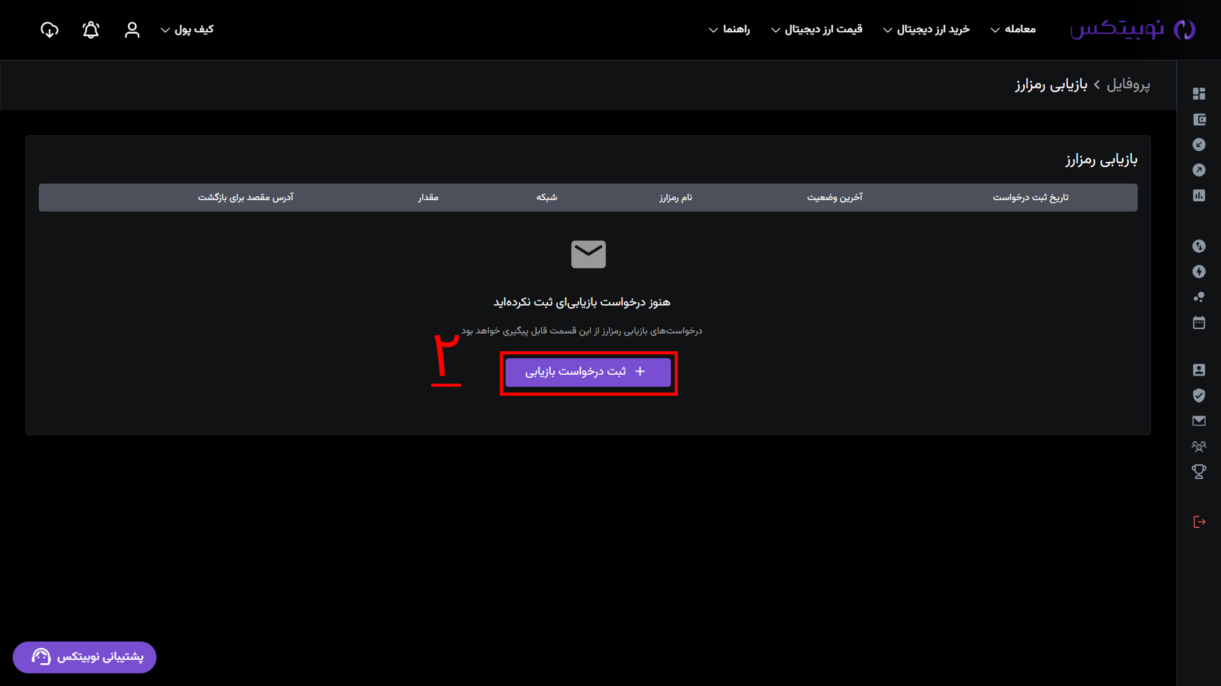The width and height of the screenshot is (1221, 686).
Task: Go to پروفایل breadcrumb link
Action: pyautogui.click(x=1128, y=84)
